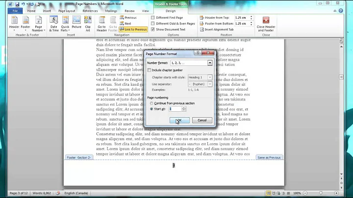Click proofing errors icon in status bar

[x=58, y=193]
